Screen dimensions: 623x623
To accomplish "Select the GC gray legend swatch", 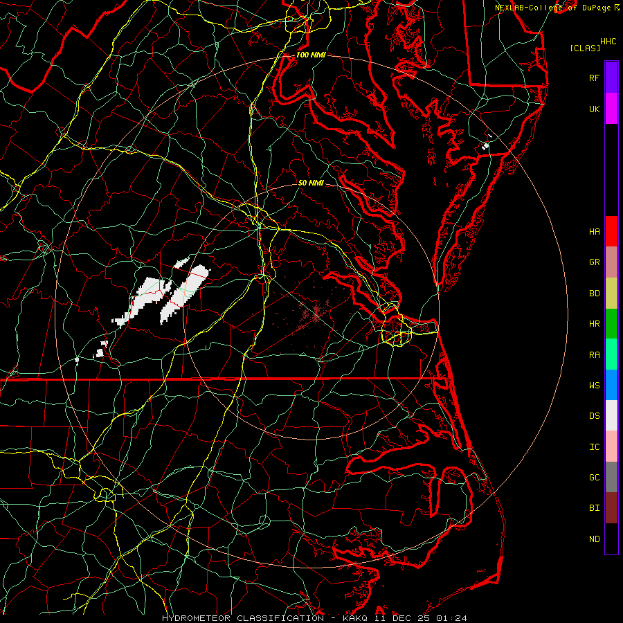I will pyautogui.click(x=611, y=477).
